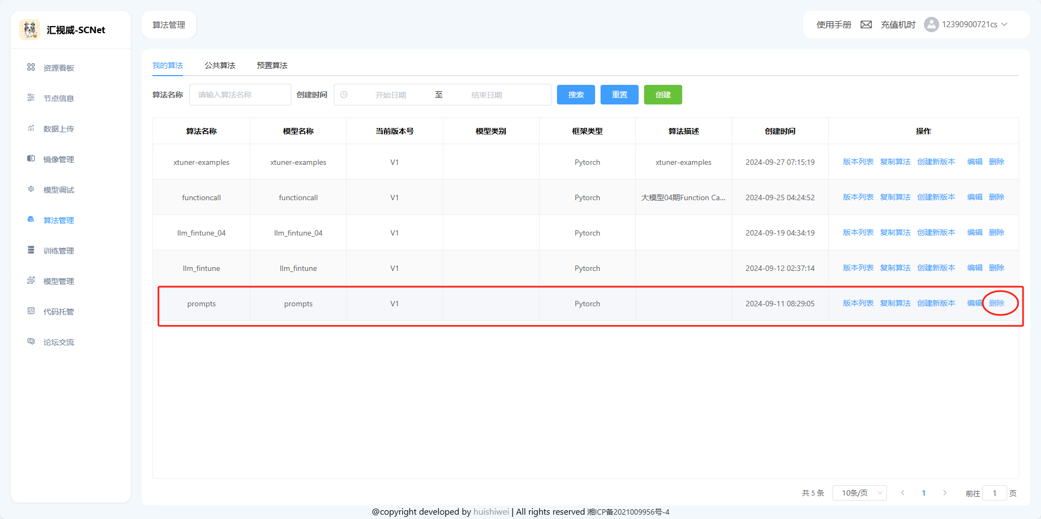Image resolution: width=1041 pixels, height=519 pixels.
Task: Click the next page arrow in pagination
Action: pos(945,493)
